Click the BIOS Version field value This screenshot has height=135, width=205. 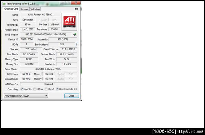click(x=46, y=35)
